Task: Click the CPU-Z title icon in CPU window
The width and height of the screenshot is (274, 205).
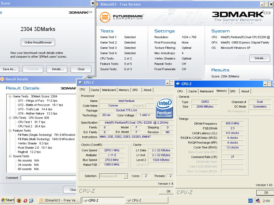Action: click(x=80, y=83)
